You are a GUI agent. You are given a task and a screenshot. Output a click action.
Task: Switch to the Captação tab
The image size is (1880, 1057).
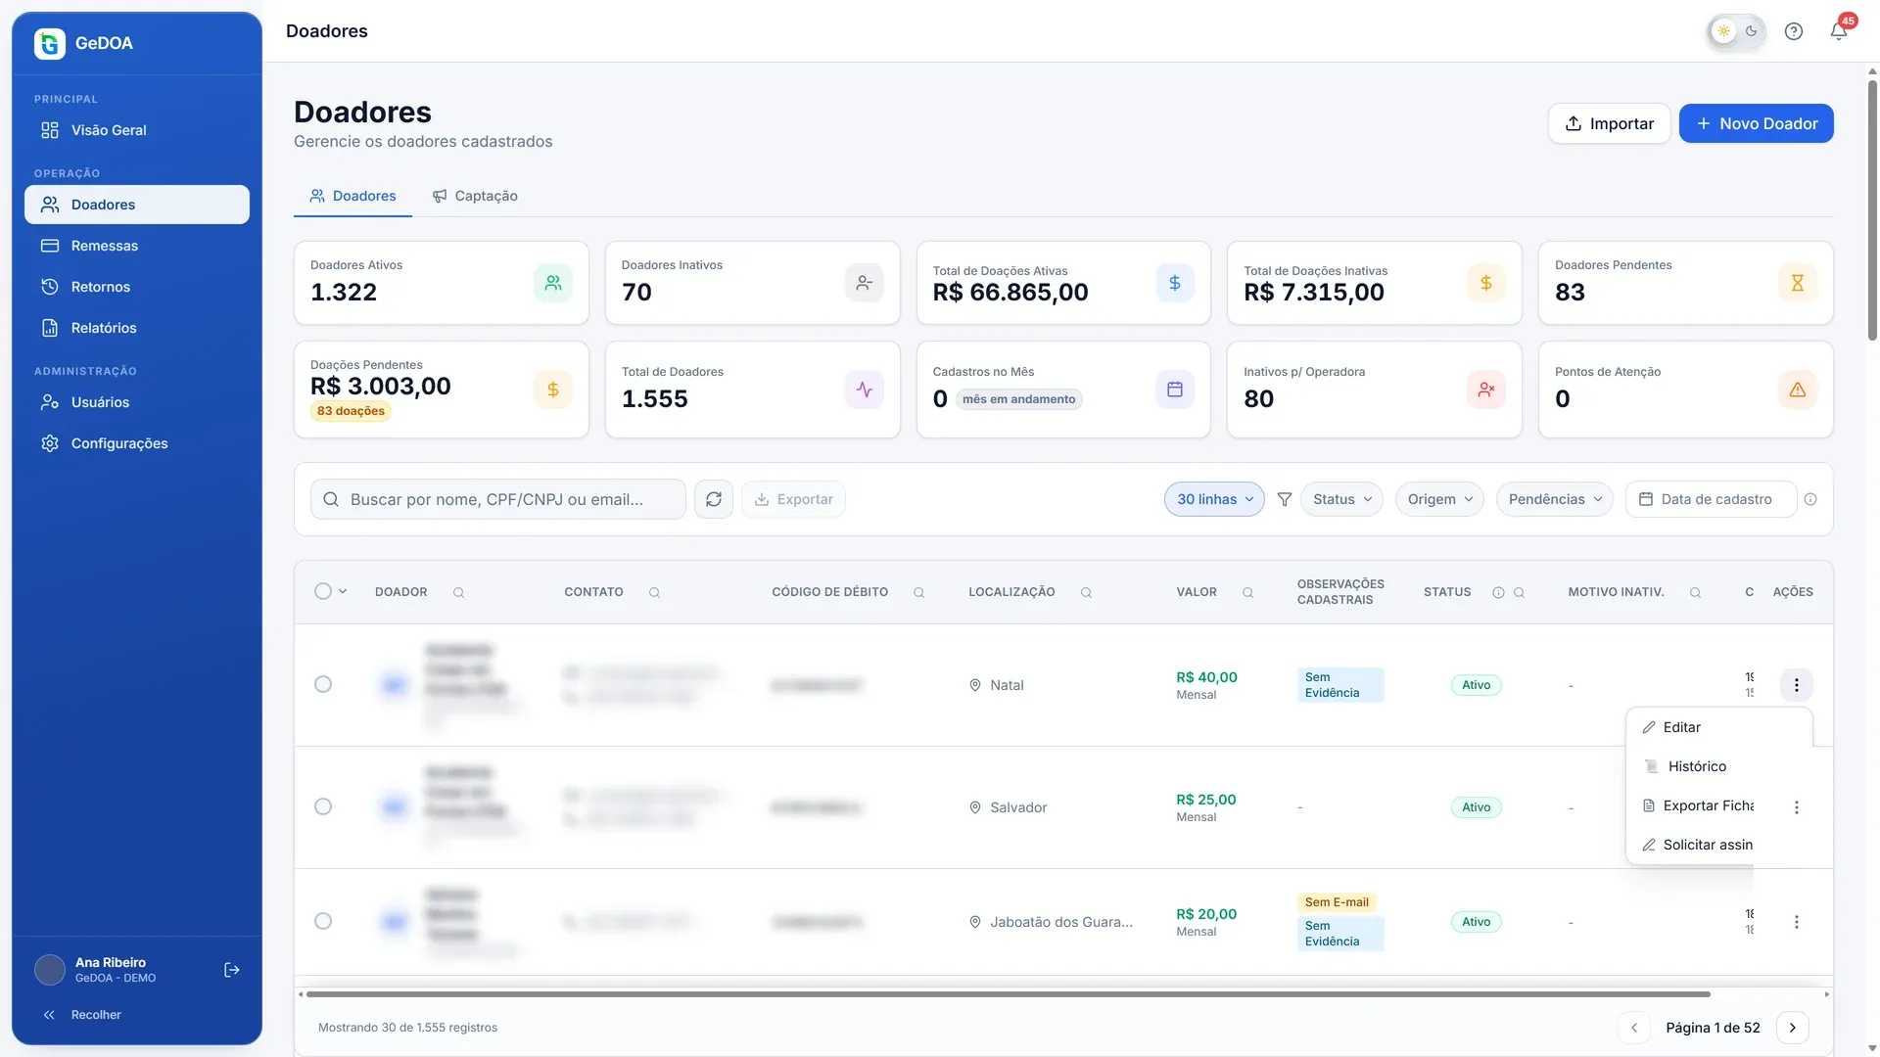click(475, 196)
